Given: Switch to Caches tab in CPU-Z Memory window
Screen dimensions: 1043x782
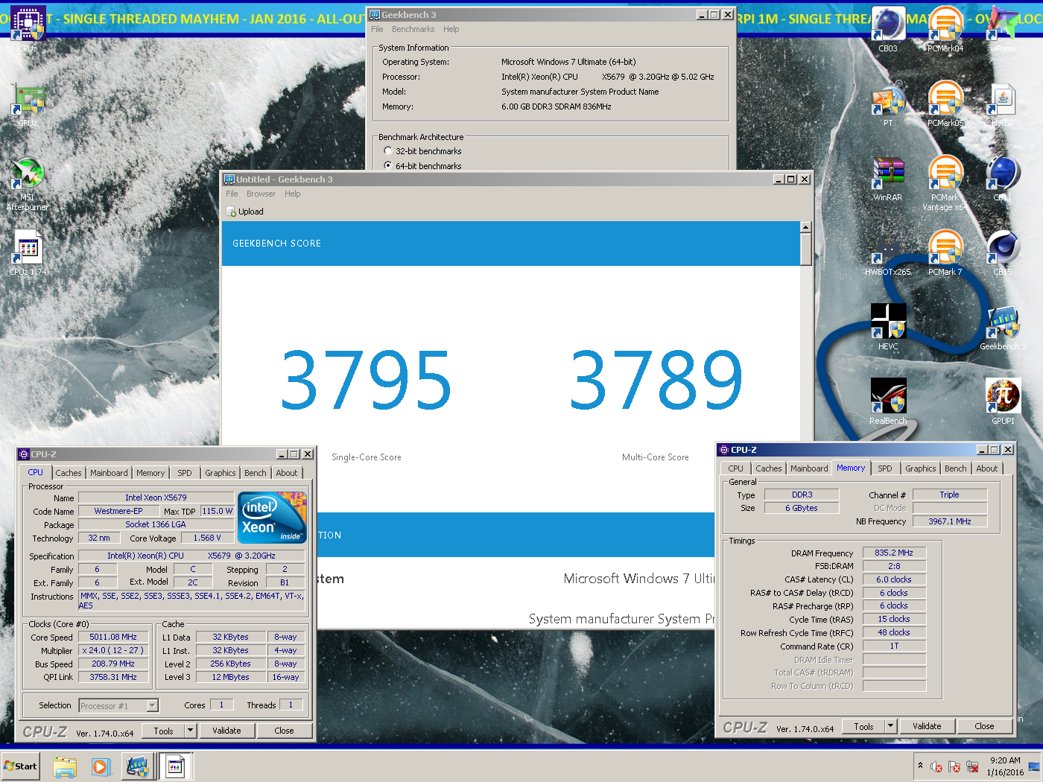Looking at the screenshot, I should click(768, 468).
